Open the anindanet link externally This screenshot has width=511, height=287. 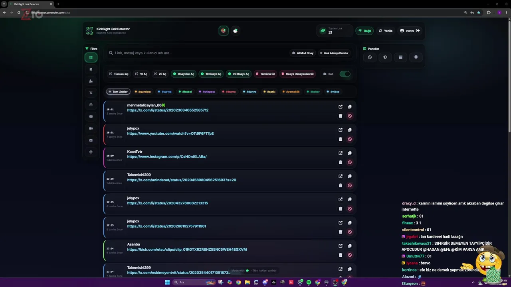(x=341, y=176)
